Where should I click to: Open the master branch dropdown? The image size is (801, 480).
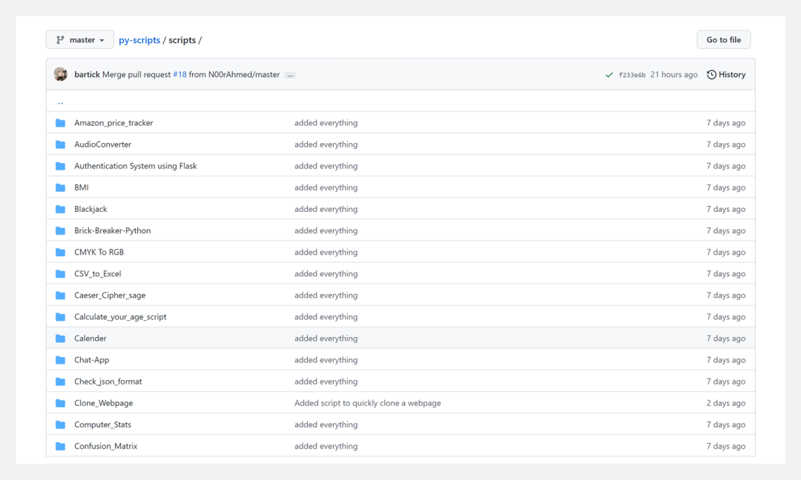click(x=80, y=40)
